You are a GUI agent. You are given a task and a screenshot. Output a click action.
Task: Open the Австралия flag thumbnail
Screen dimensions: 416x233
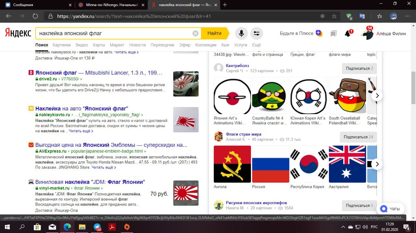coord(347,164)
